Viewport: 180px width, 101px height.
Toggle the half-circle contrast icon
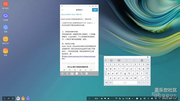point(86,74)
